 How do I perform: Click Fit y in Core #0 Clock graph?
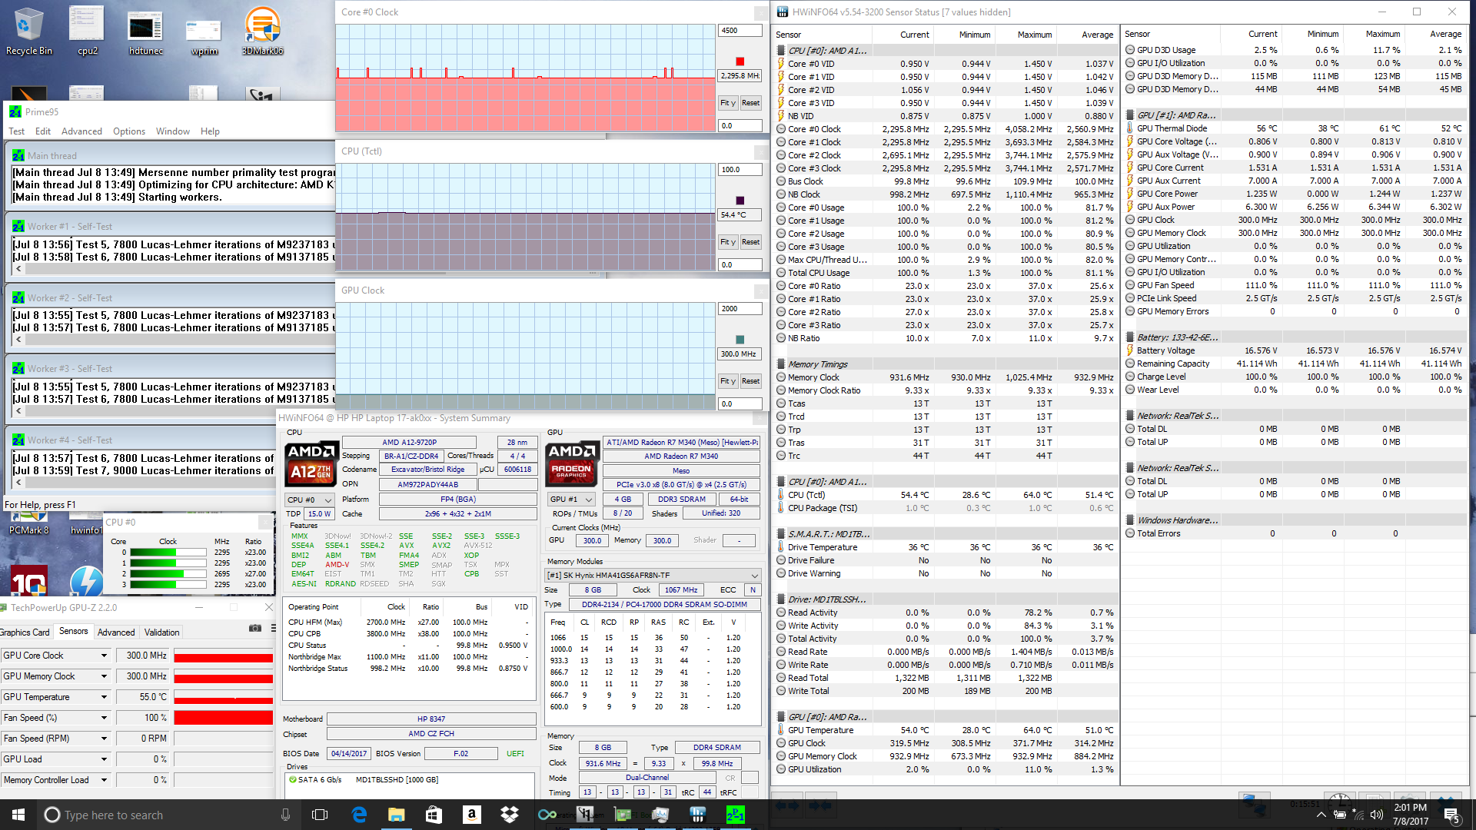(727, 103)
